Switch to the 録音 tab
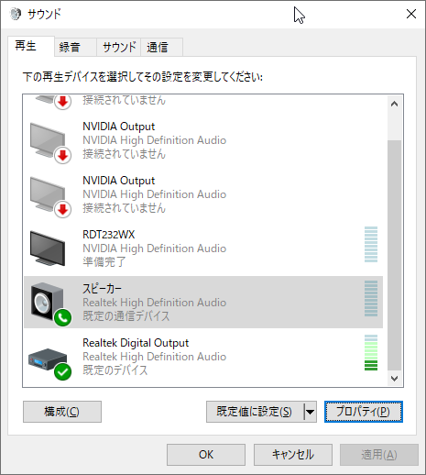 pyautogui.click(x=75, y=47)
